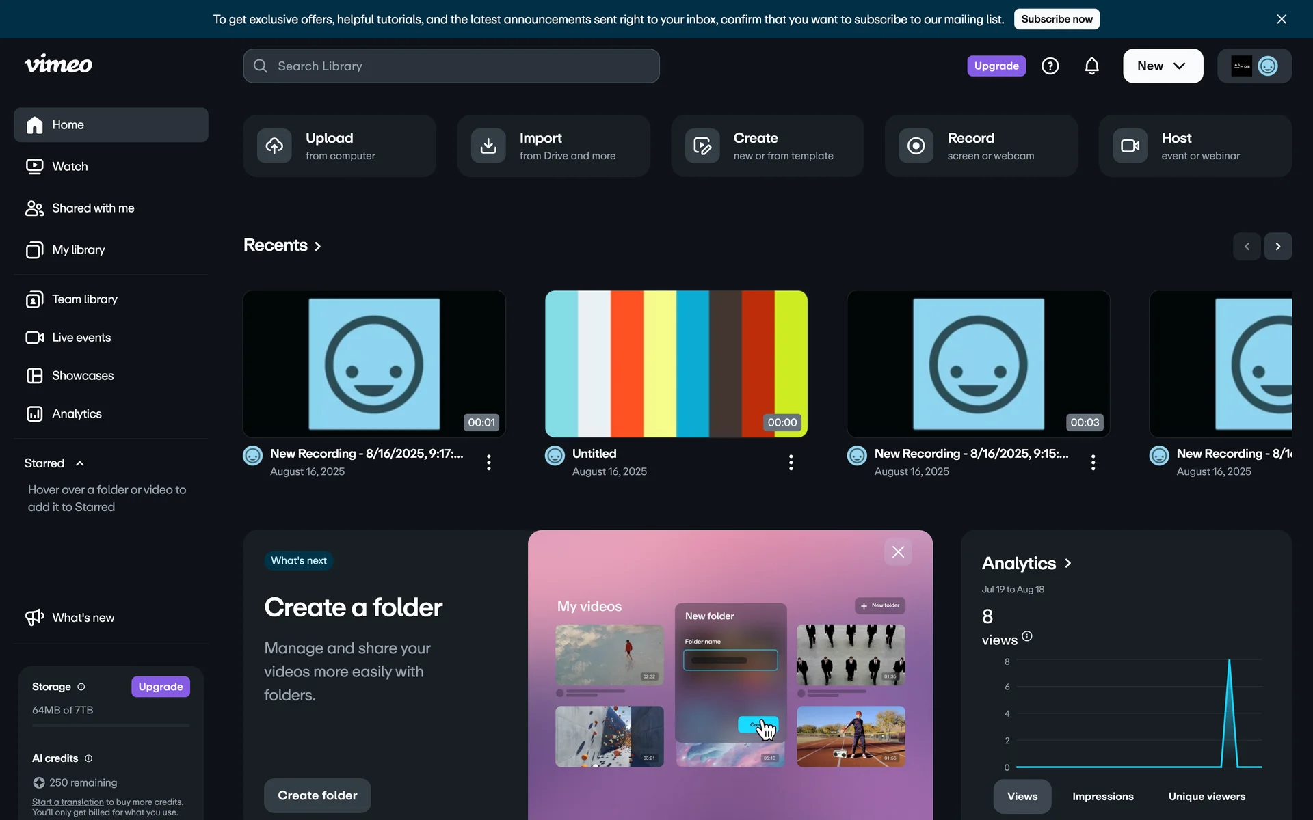The height and width of the screenshot is (820, 1313).
Task: Open Live events in sidebar
Action: tap(81, 338)
